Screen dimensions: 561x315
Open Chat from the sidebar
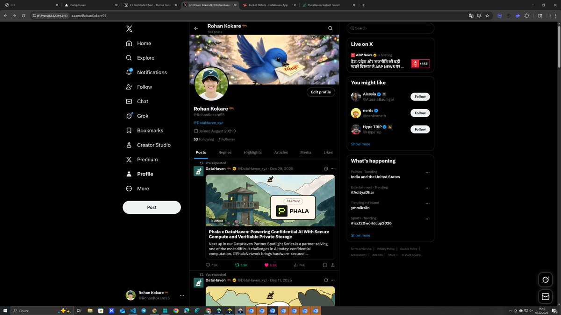(137, 101)
